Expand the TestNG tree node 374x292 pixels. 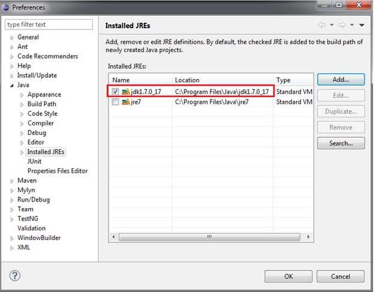coord(12,219)
